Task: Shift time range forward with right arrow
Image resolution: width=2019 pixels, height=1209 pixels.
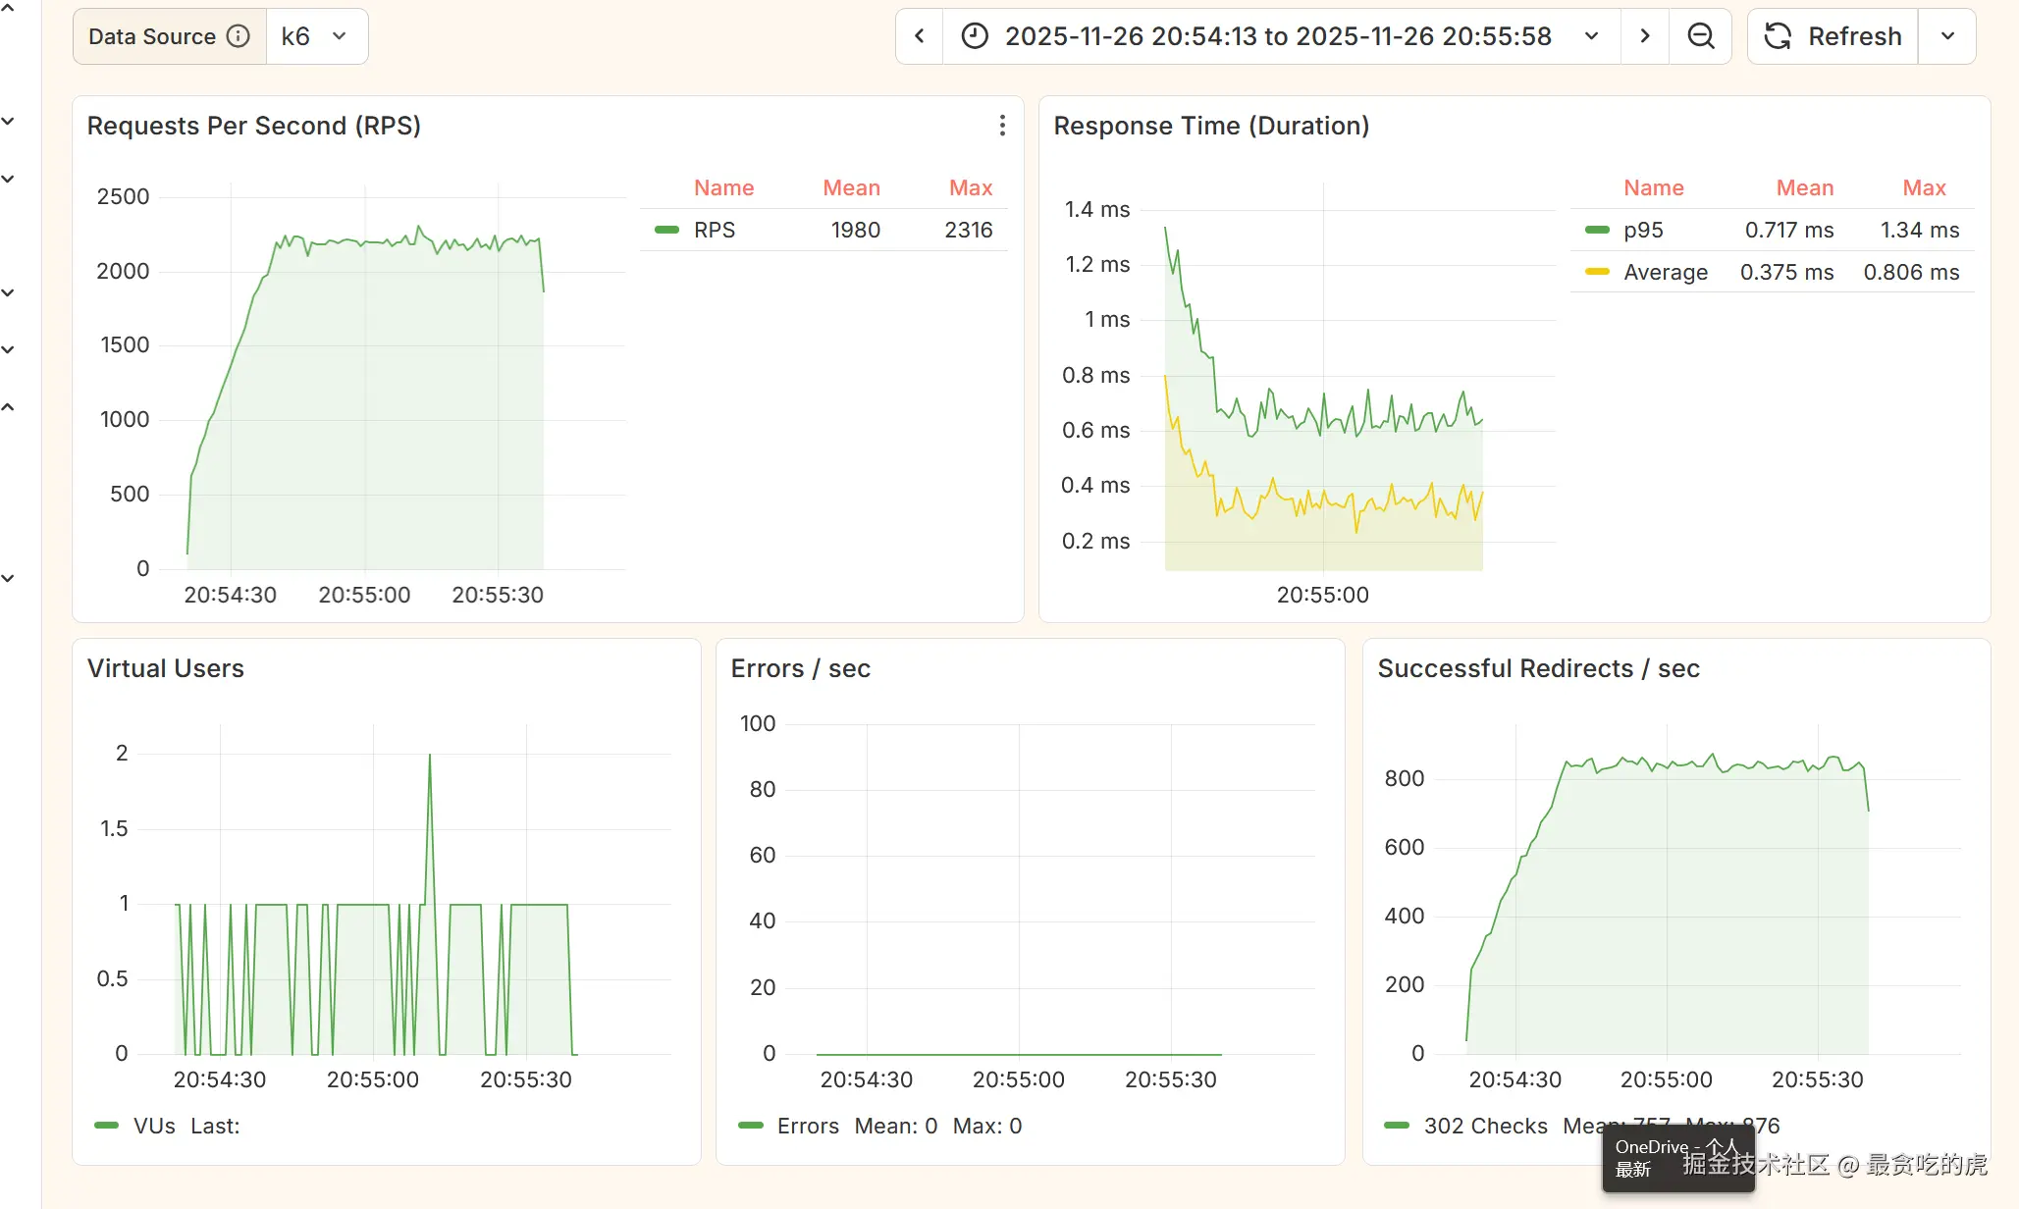Action: coord(1645,36)
